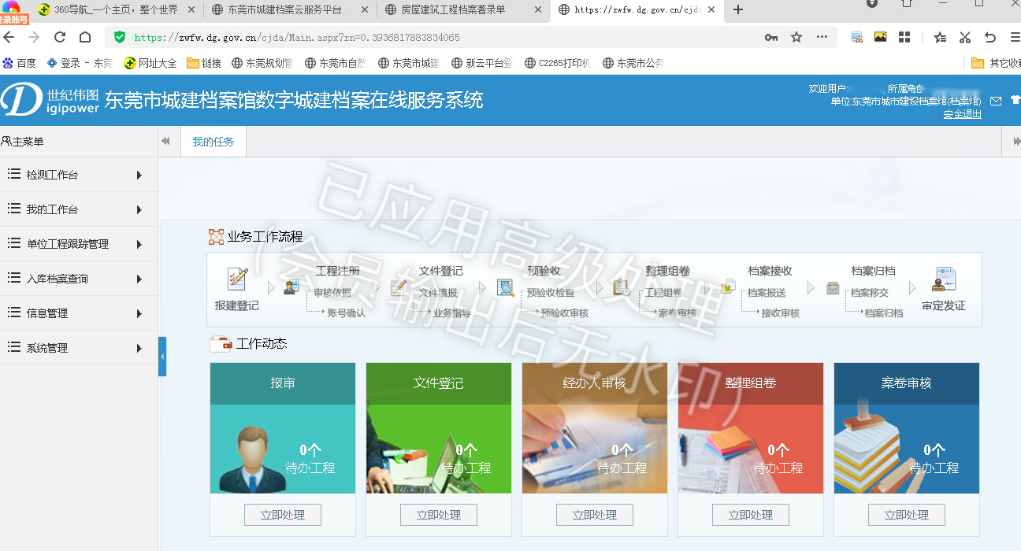Expand the 检测工作台 menu
The image size is (1021, 551).
coord(79,175)
